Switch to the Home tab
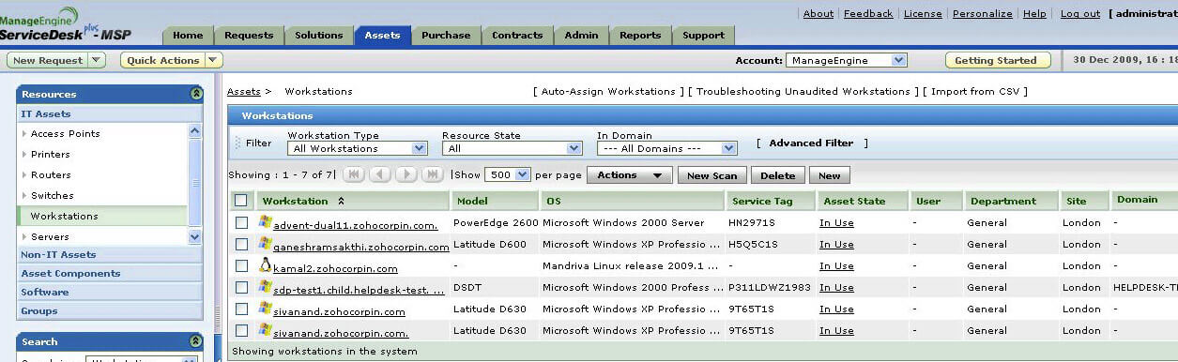Viewport: 1178px width, 362px height. (x=188, y=36)
